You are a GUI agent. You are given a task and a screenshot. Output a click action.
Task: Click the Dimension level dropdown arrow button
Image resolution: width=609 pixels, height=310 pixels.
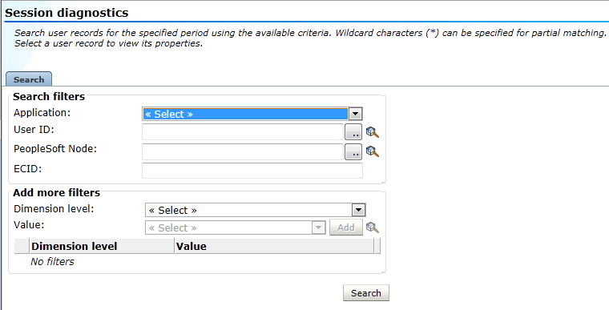click(x=358, y=210)
